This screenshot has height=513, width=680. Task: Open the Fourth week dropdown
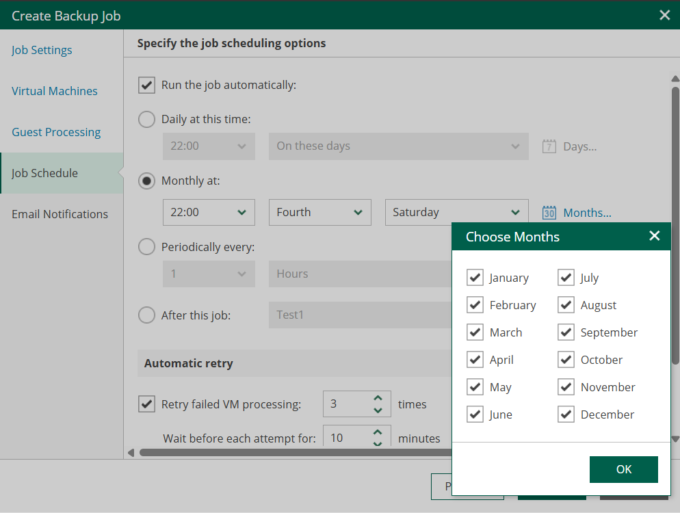(x=320, y=212)
